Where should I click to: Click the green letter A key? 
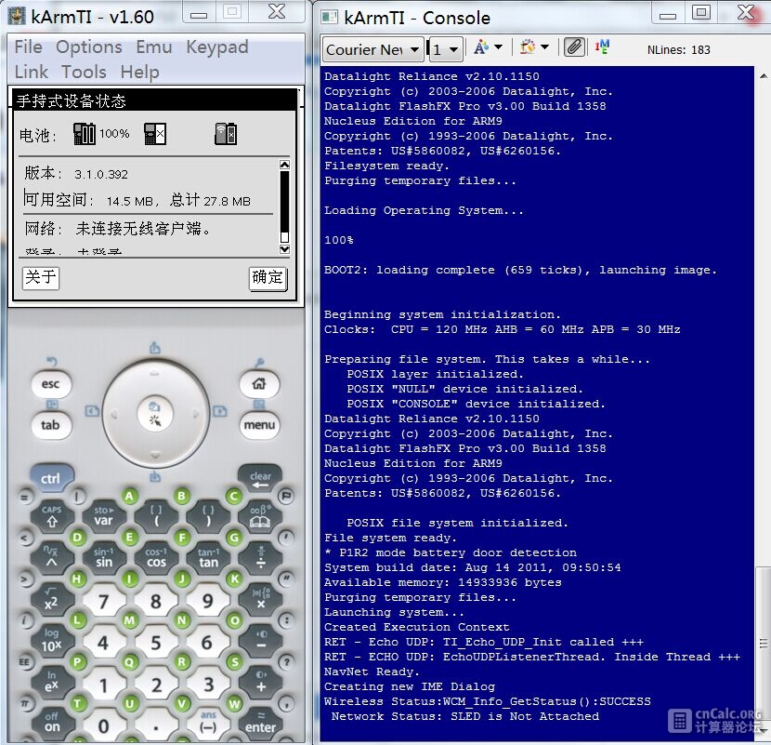pos(129,496)
